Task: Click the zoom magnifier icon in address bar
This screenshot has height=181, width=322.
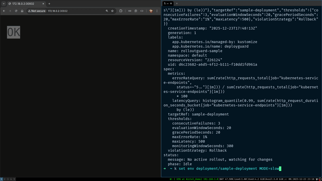Action: click(107, 11)
